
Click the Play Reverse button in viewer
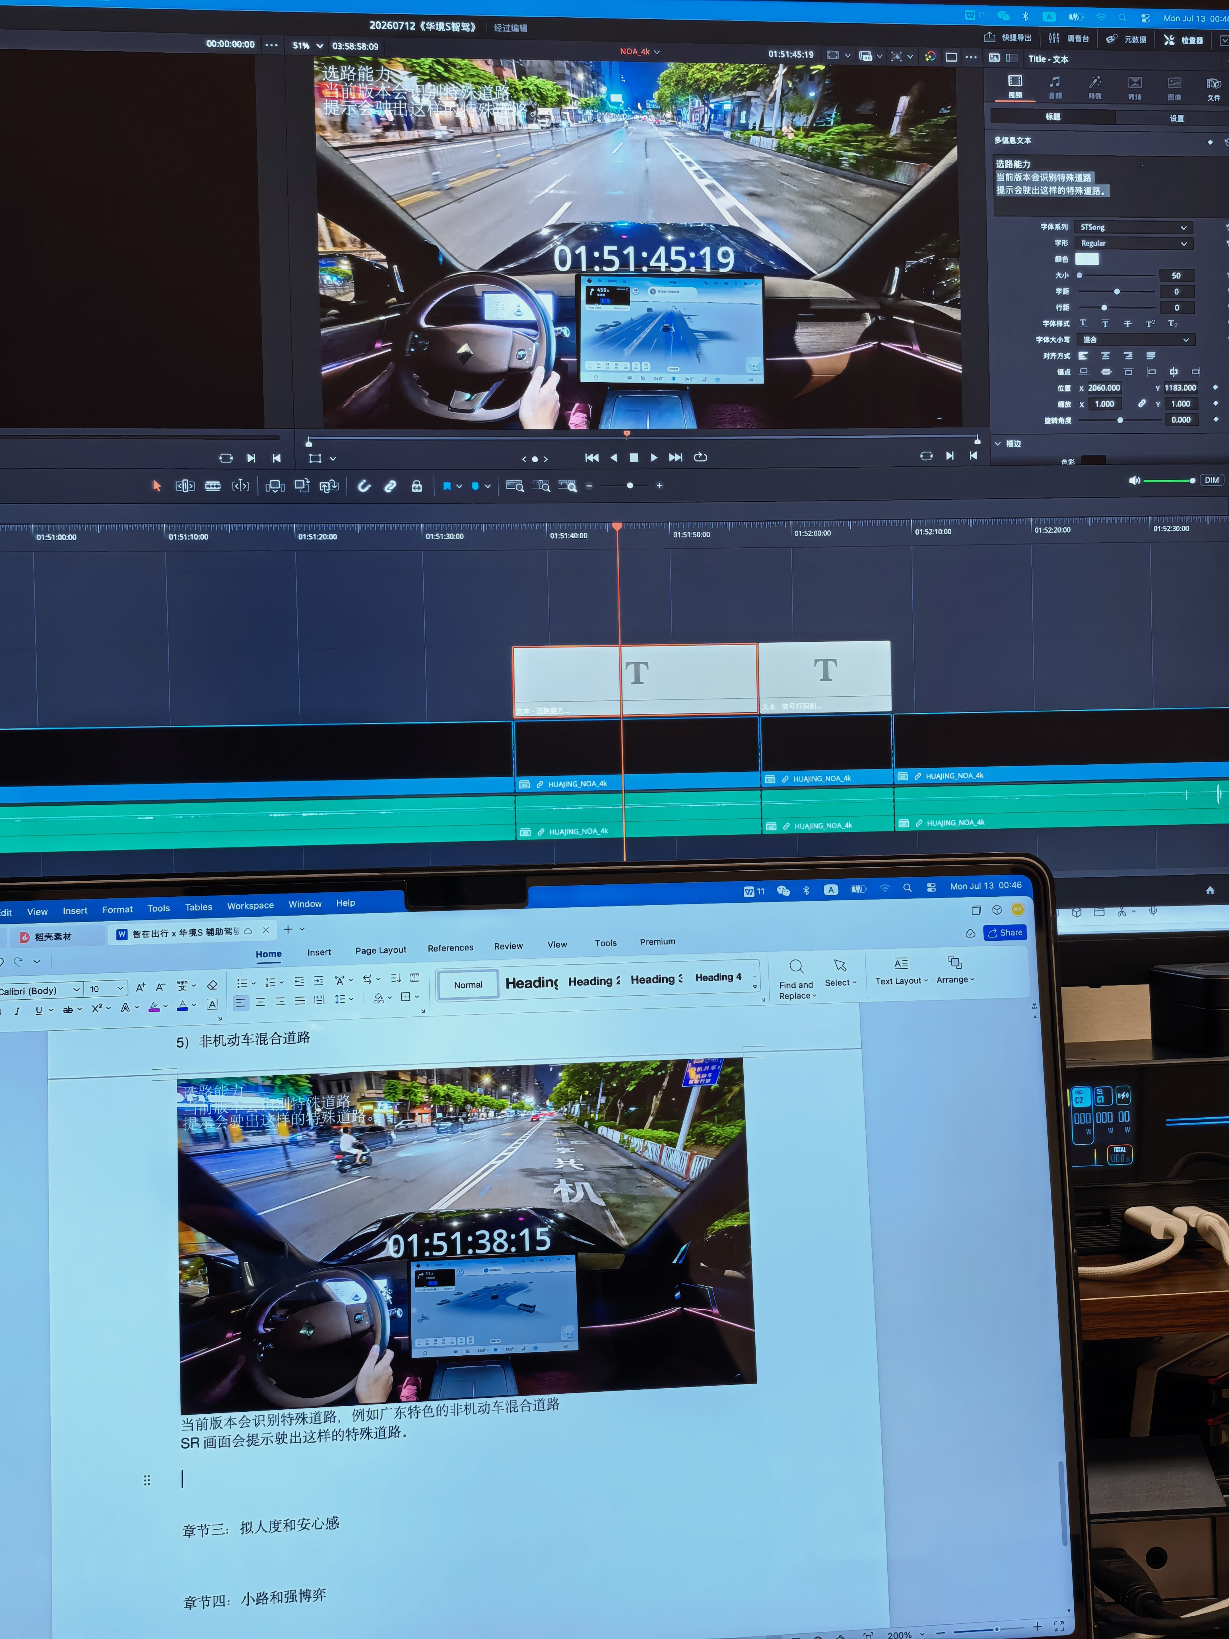[613, 457]
